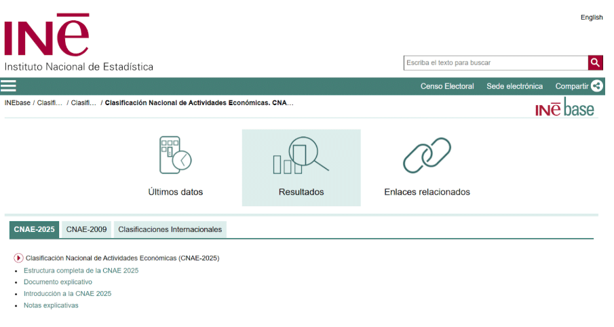The width and height of the screenshot is (614, 327).
Task: Open the INEbase logo
Action: pos(564,107)
